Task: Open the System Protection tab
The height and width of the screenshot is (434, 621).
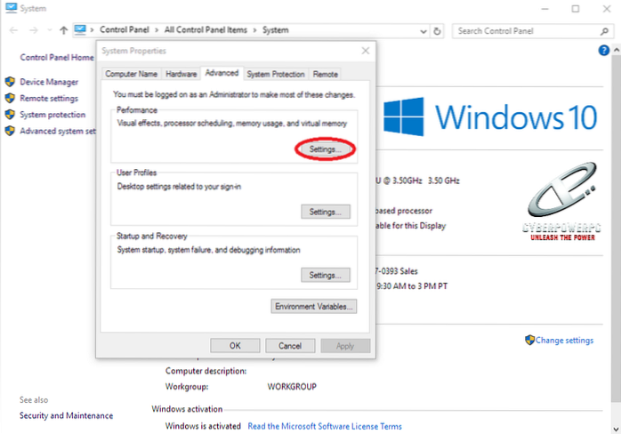Action: (276, 74)
